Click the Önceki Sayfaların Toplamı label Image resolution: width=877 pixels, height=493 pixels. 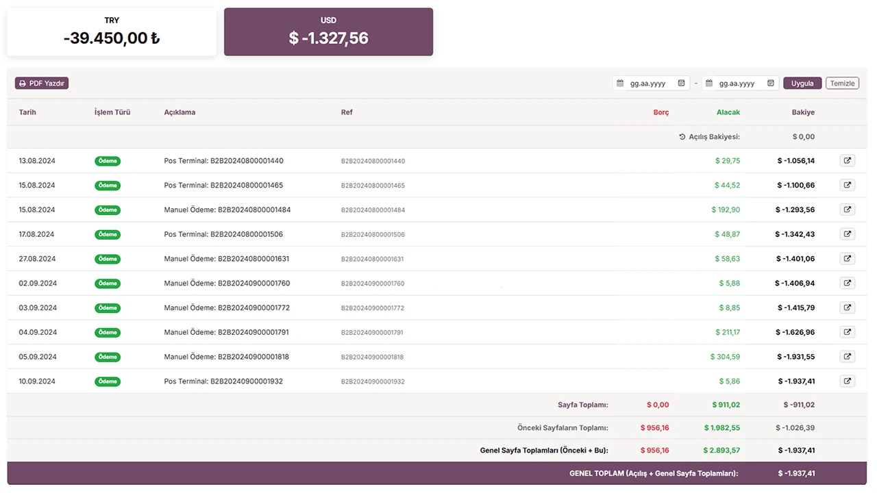[563, 428]
